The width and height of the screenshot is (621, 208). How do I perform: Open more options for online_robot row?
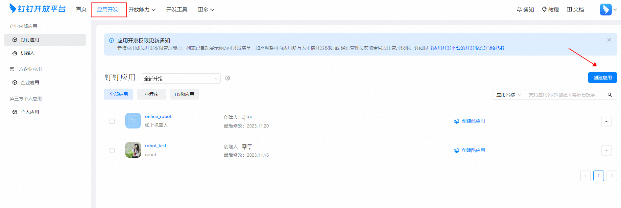(x=607, y=121)
